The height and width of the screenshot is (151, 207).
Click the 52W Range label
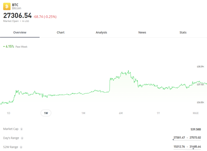[x=11, y=147]
